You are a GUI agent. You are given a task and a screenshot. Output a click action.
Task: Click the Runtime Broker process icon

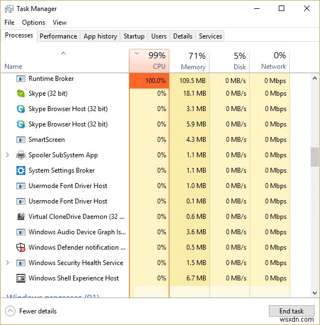click(21, 79)
